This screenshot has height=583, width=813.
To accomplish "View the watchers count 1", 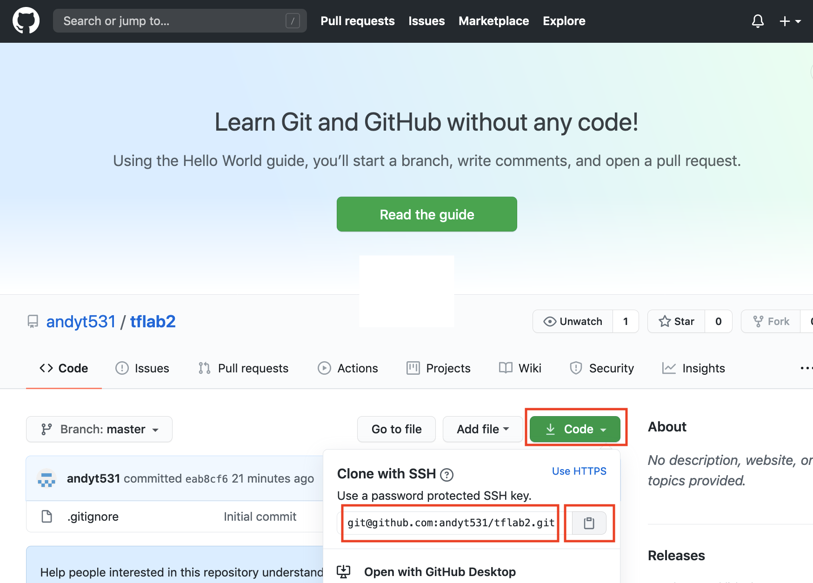I will (x=626, y=321).
